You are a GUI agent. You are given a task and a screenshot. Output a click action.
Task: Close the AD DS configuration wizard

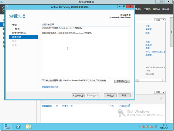click(130, 6)
